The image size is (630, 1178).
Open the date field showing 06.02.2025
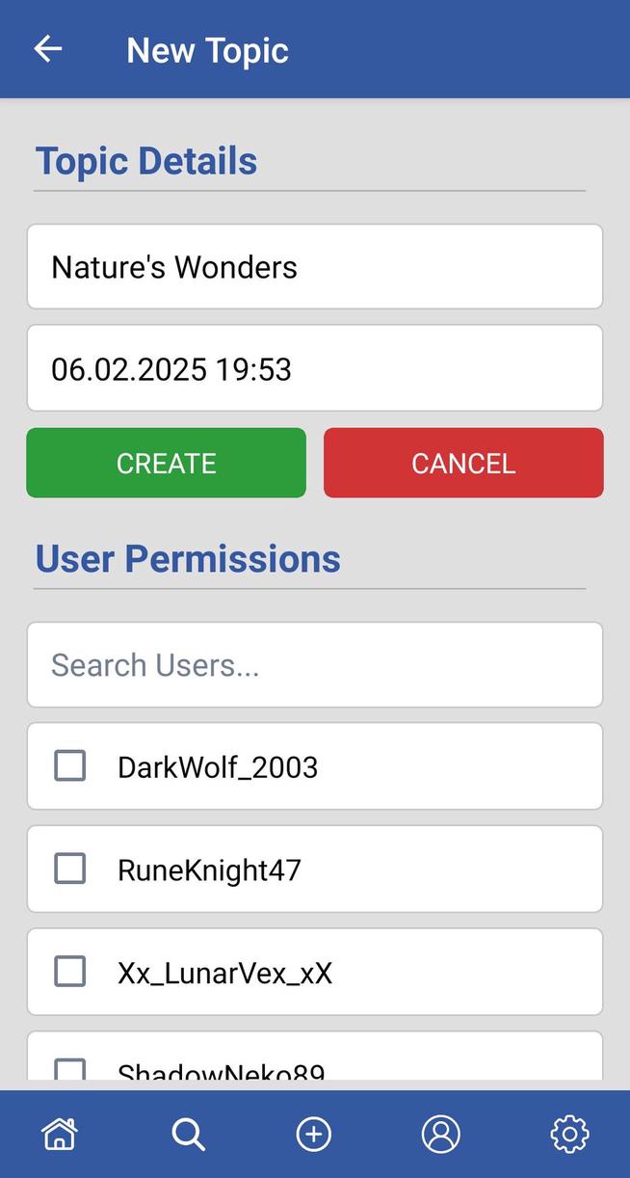[314, 368]
